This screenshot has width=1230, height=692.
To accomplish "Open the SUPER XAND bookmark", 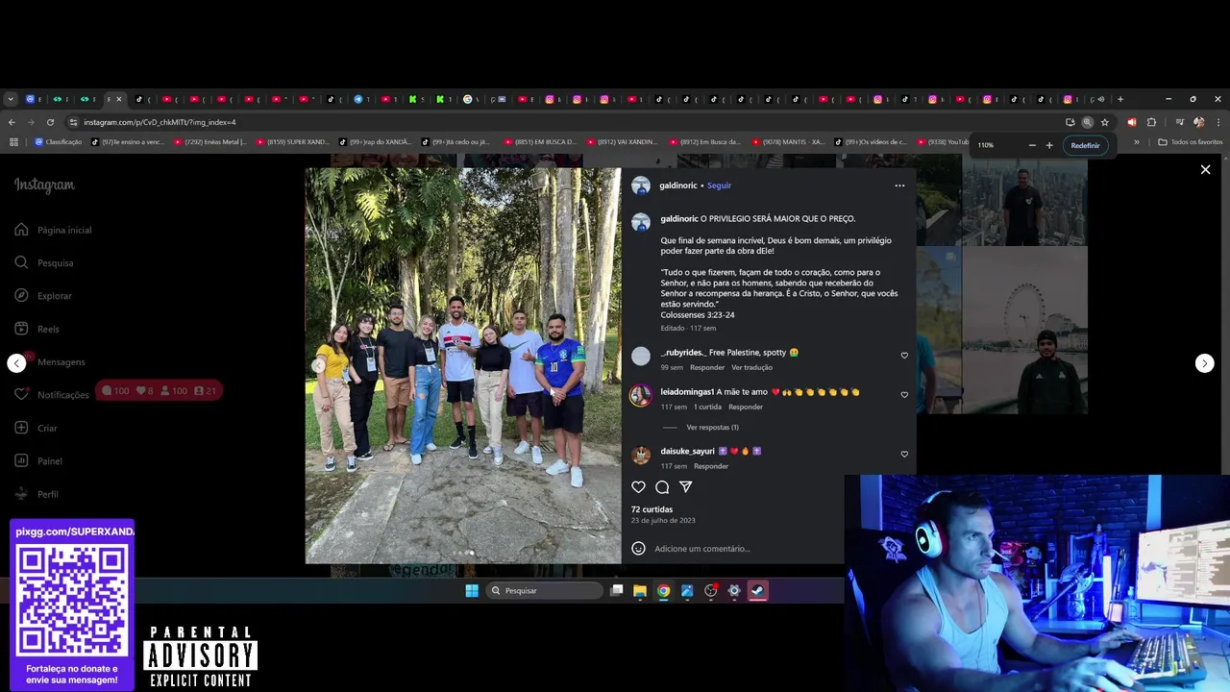I will (x=293, y=142).
